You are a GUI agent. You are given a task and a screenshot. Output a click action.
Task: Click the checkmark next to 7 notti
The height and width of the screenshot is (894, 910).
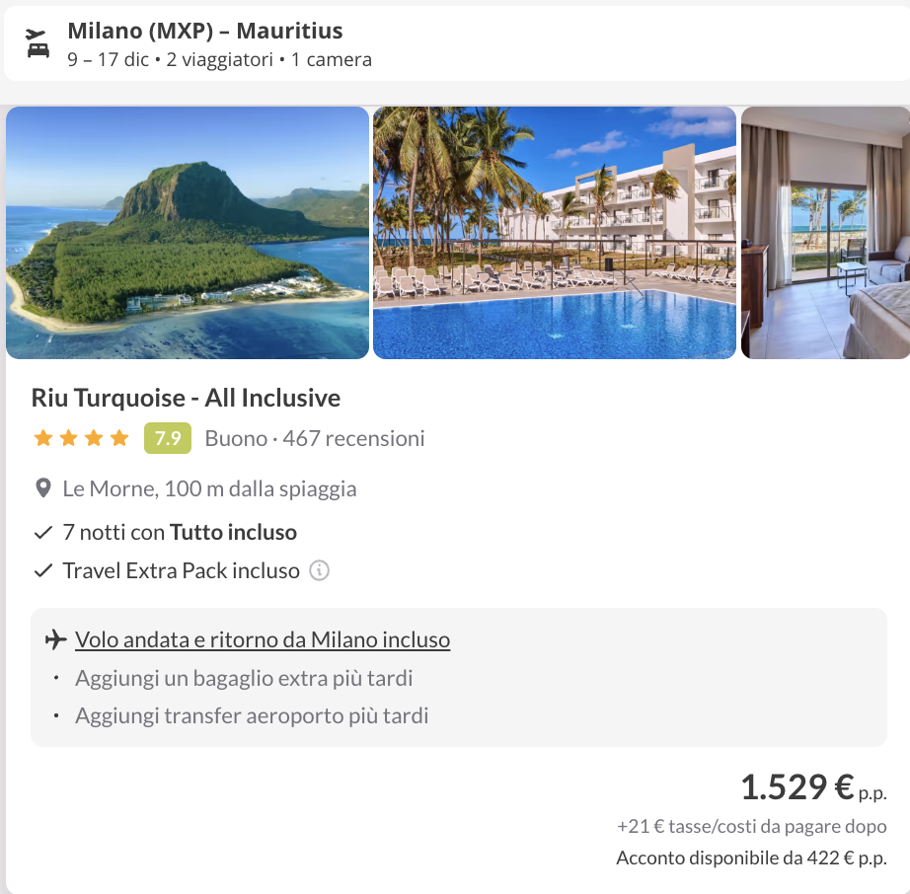click(x=42, y=533)
